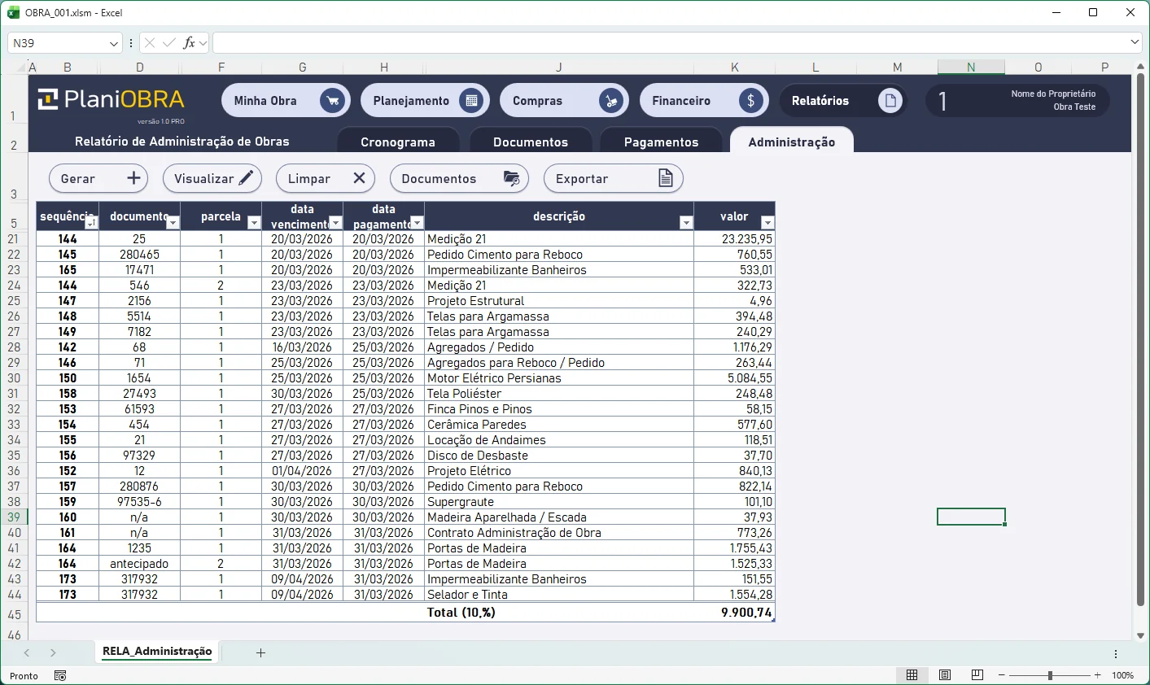Click the folder search icon on Documentos button
Viewport: 1150px width, 685px height.
(x=512, y=178)
